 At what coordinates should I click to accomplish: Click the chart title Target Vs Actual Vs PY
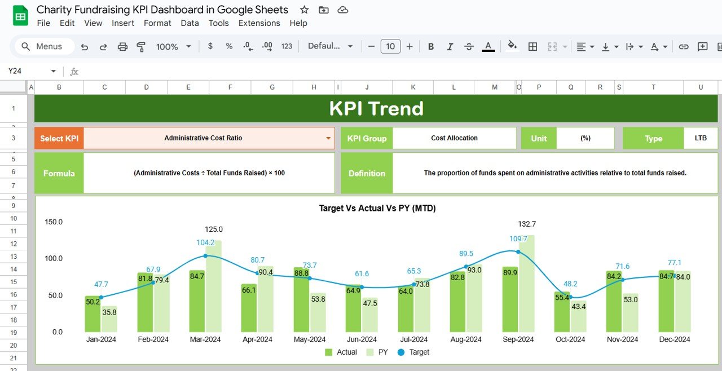377,208
